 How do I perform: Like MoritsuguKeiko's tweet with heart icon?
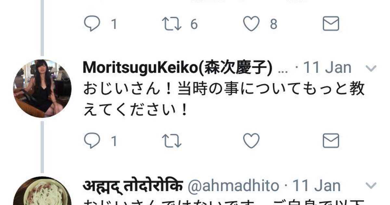tap(252, 141)
